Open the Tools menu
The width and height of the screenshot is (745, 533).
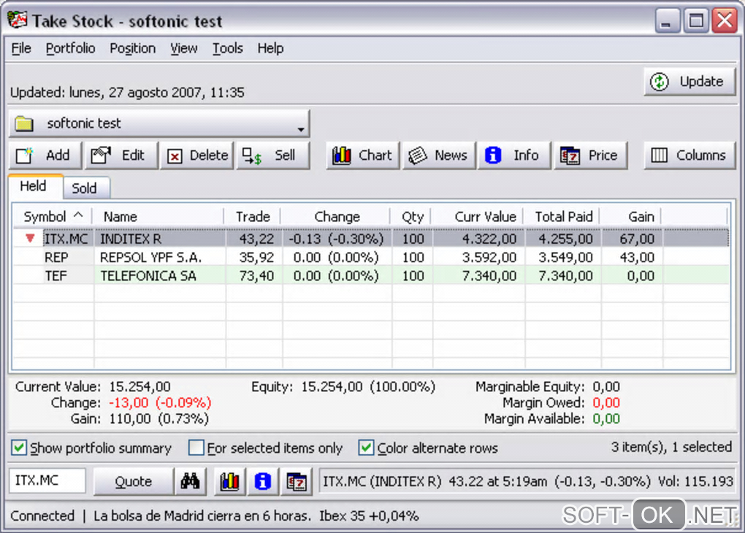pyautogui.click(x=228, y=48)
